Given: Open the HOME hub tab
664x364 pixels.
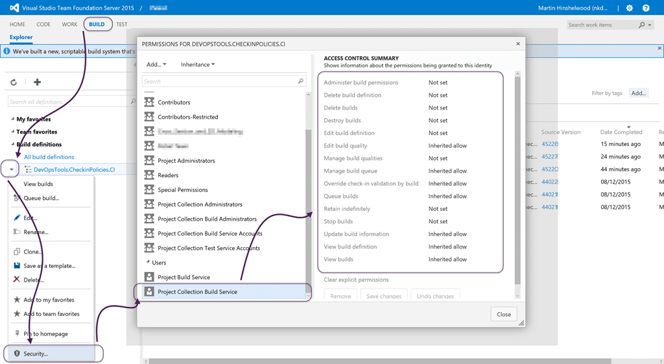Looking at the screenshot, I should (x=18, y=24).
